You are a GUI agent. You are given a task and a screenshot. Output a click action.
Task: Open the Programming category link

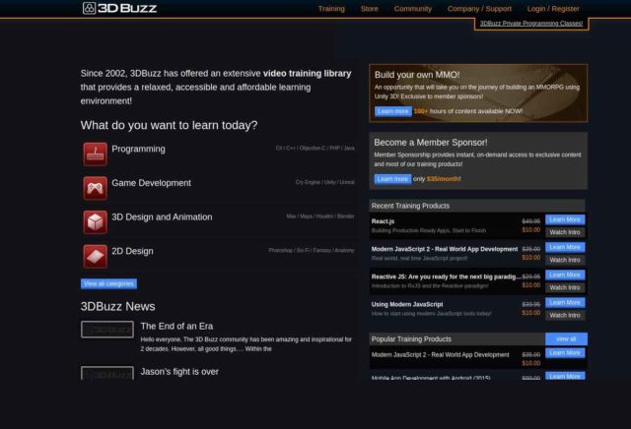tap(138, 149)
